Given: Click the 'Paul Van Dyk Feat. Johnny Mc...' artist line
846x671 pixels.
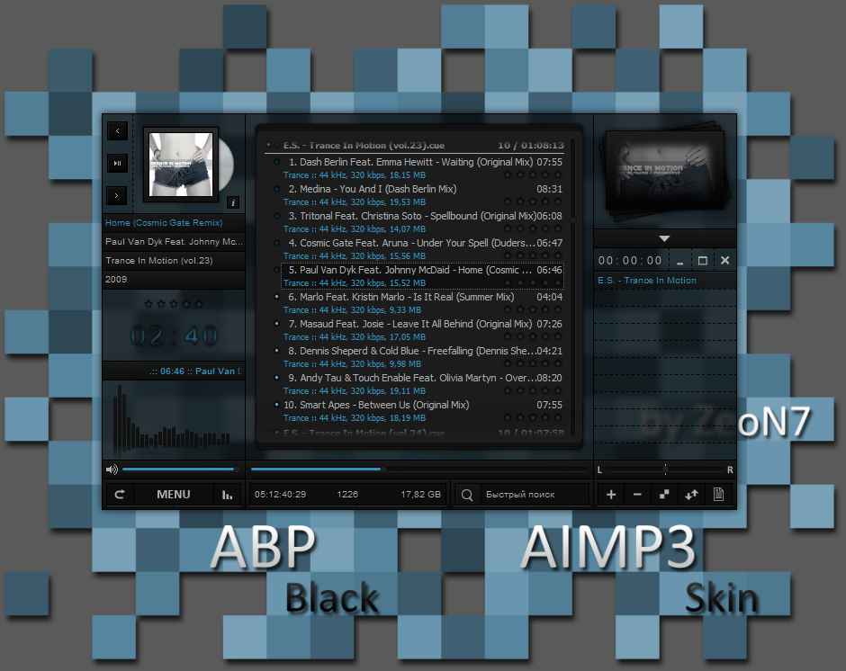Looking at the screenshot, I should pyautogui.click(x=174, y=242).
